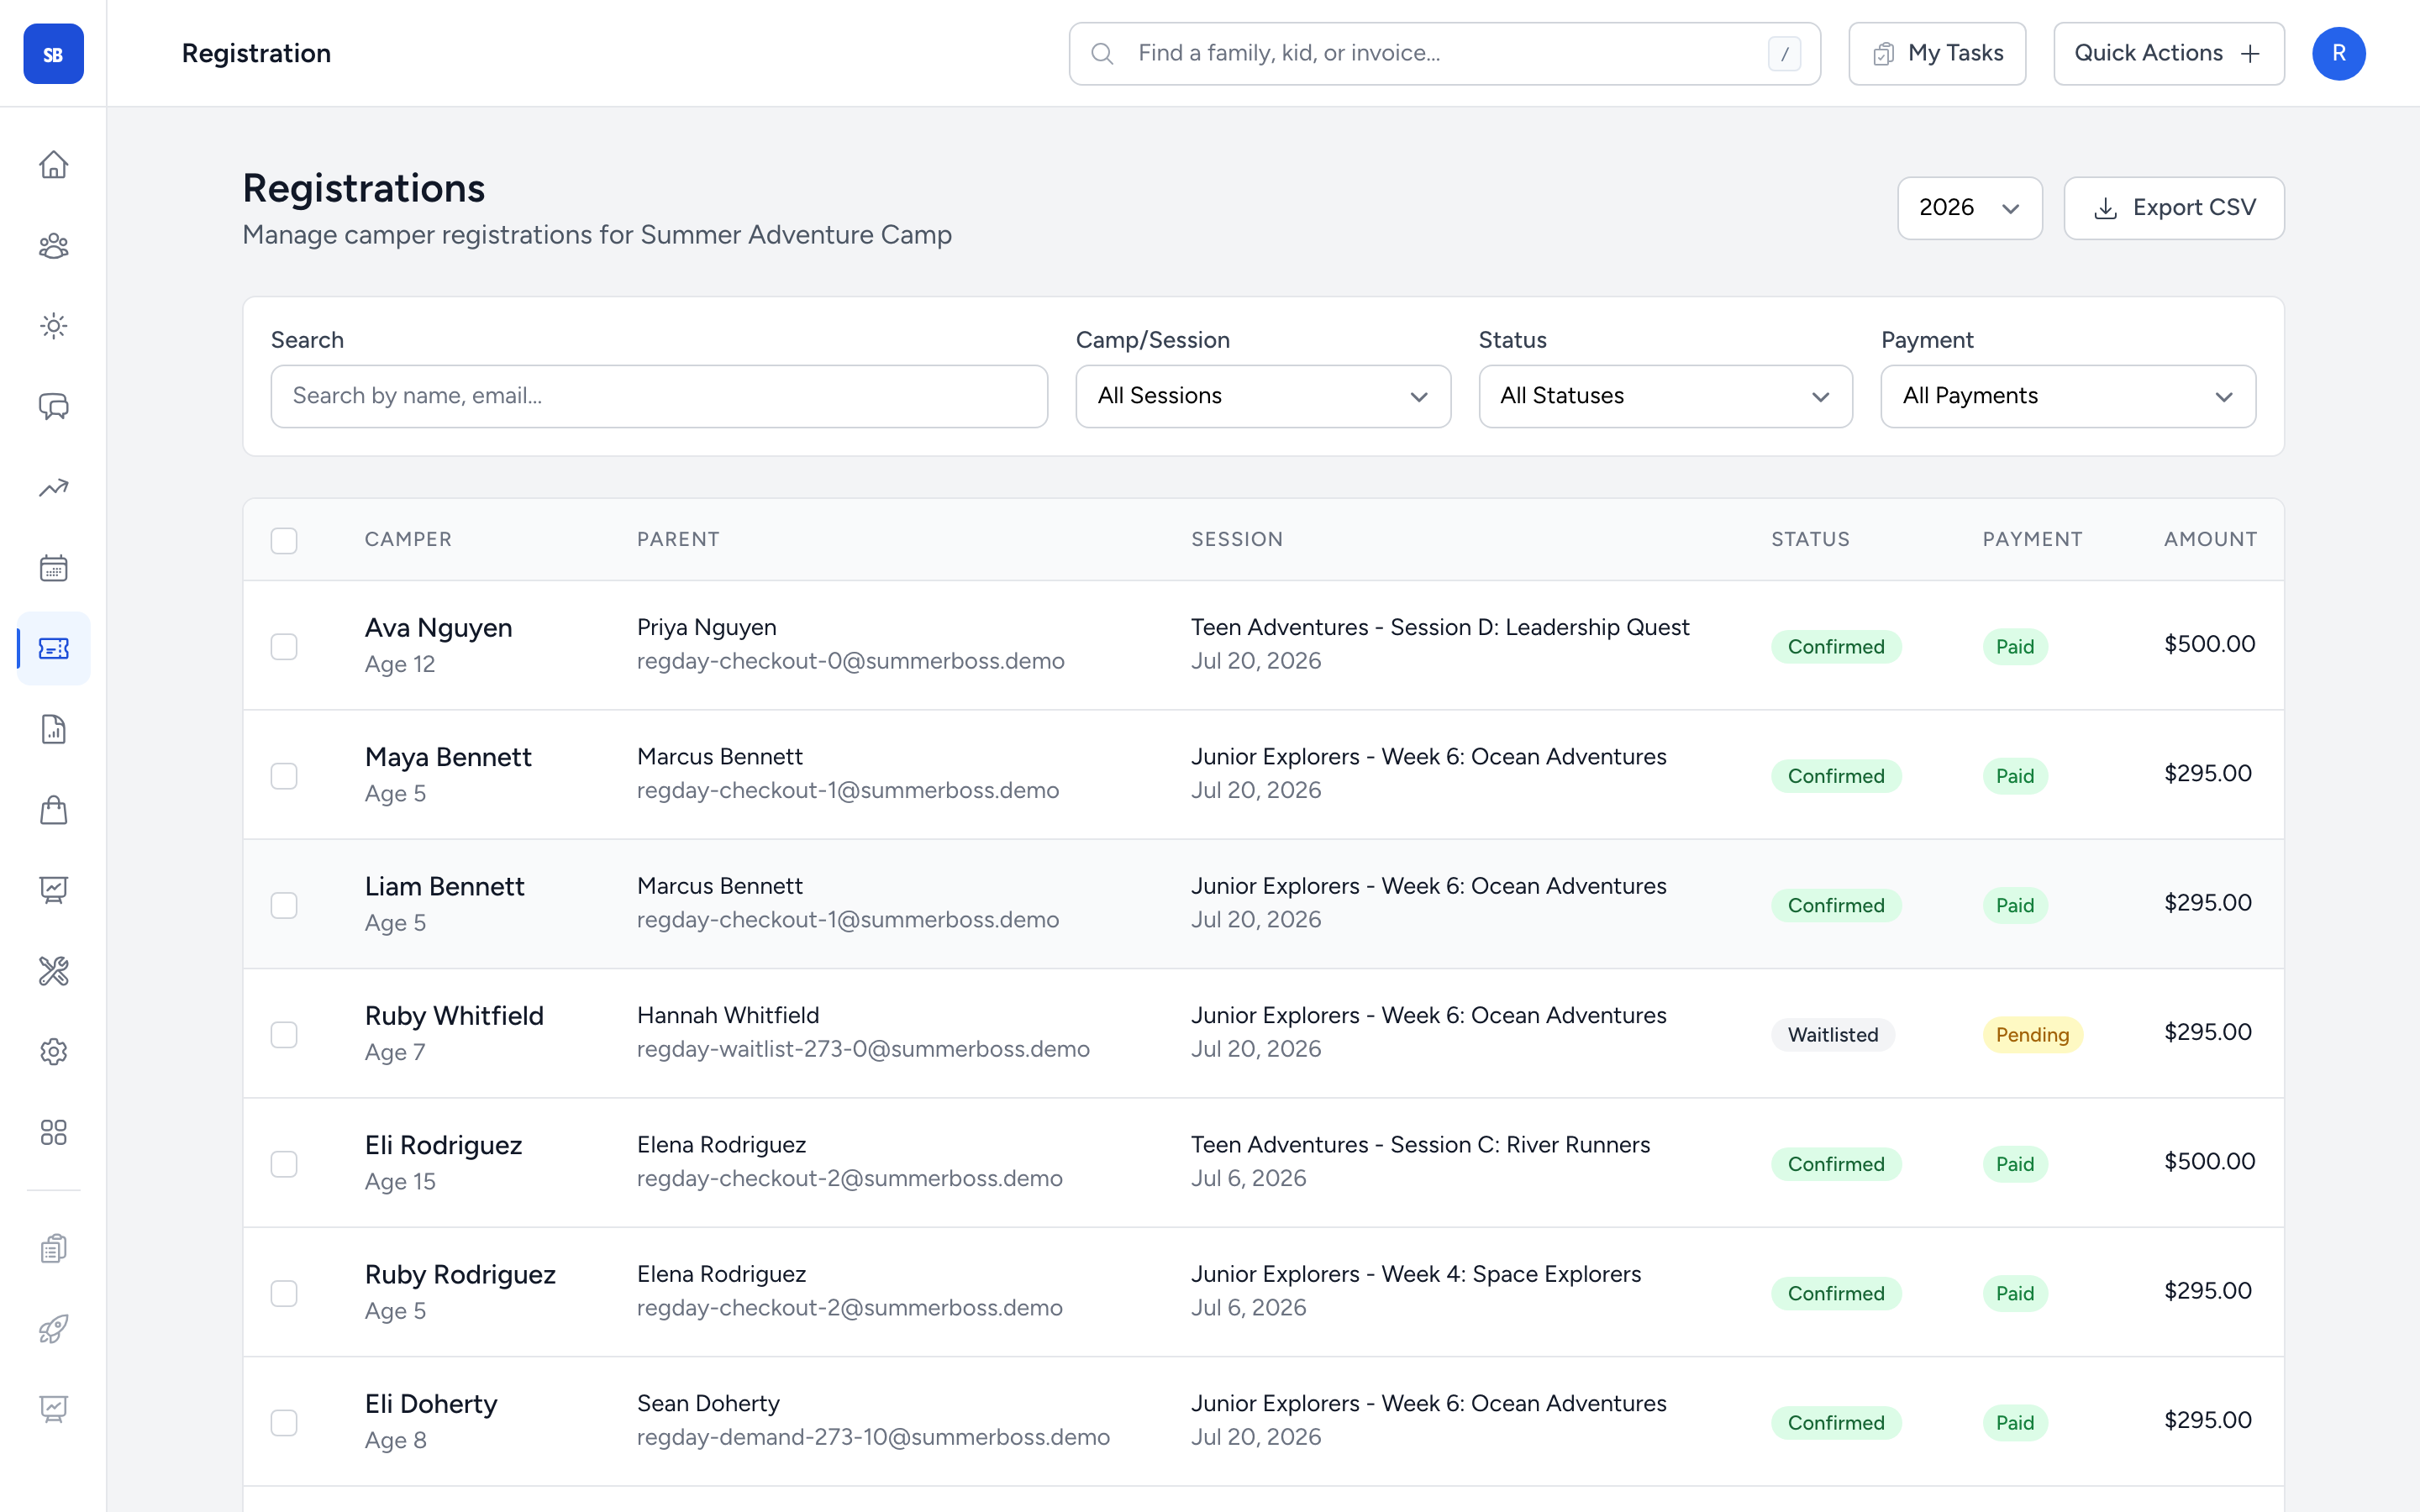
Task: Check the box for Ruby Rodriguez
Action: 284,1293
